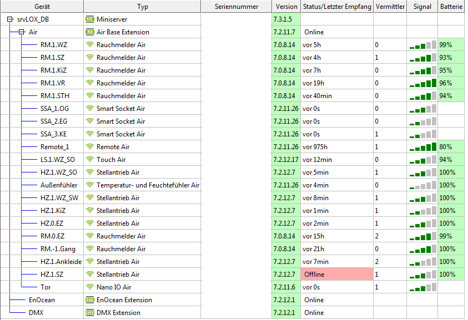Click the Miniserver version 7.3.1.5
Screen dimensions: 468x320
click(283, 19)
